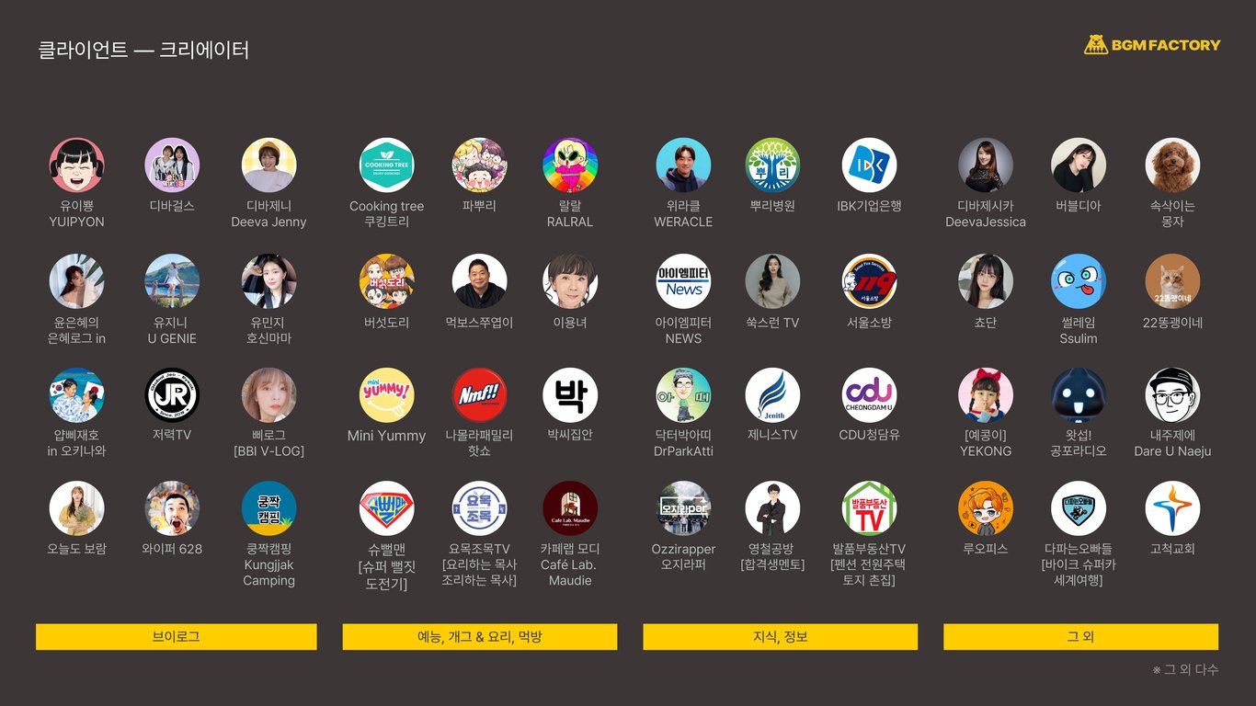Open the 지식, 정보 category bar
Image resolution: width=1256 pixels, height=706 pixels.
781,637
